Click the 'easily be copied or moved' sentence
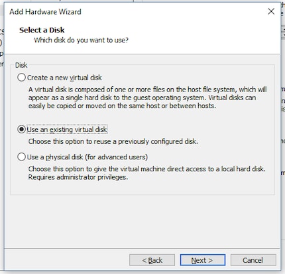Screen dimensions: 285x274 pos(122,106)
